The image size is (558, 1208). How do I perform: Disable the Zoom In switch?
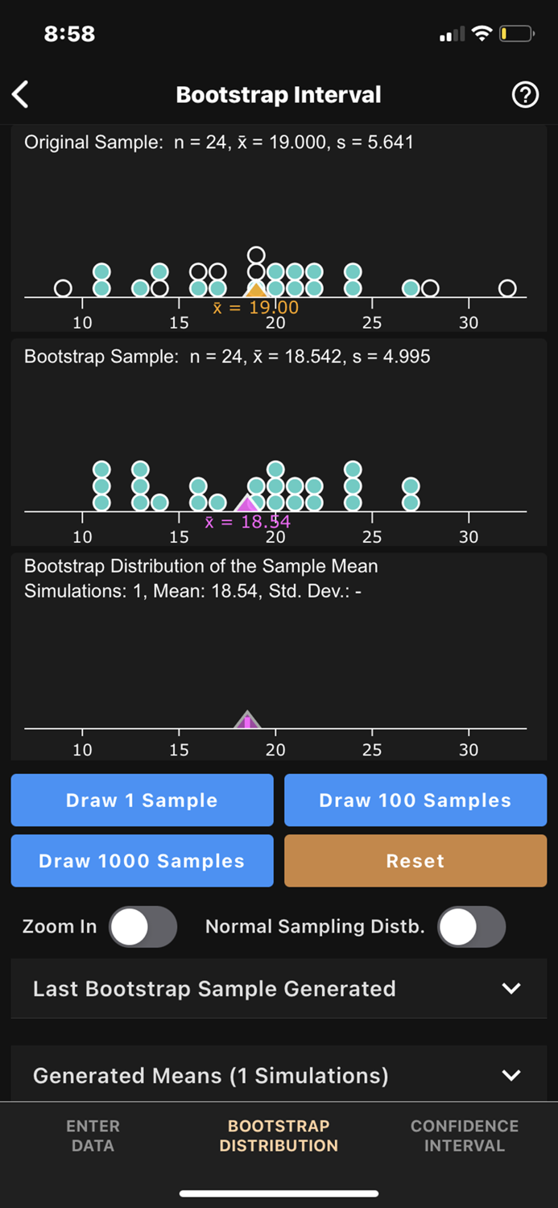(x=143, y=927)
